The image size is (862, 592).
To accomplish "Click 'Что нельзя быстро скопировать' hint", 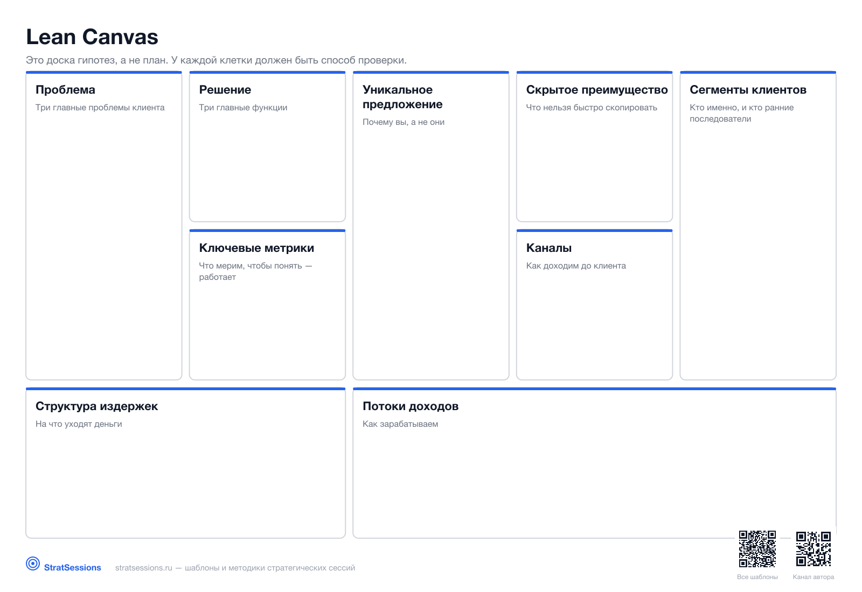I will (592, 108).
